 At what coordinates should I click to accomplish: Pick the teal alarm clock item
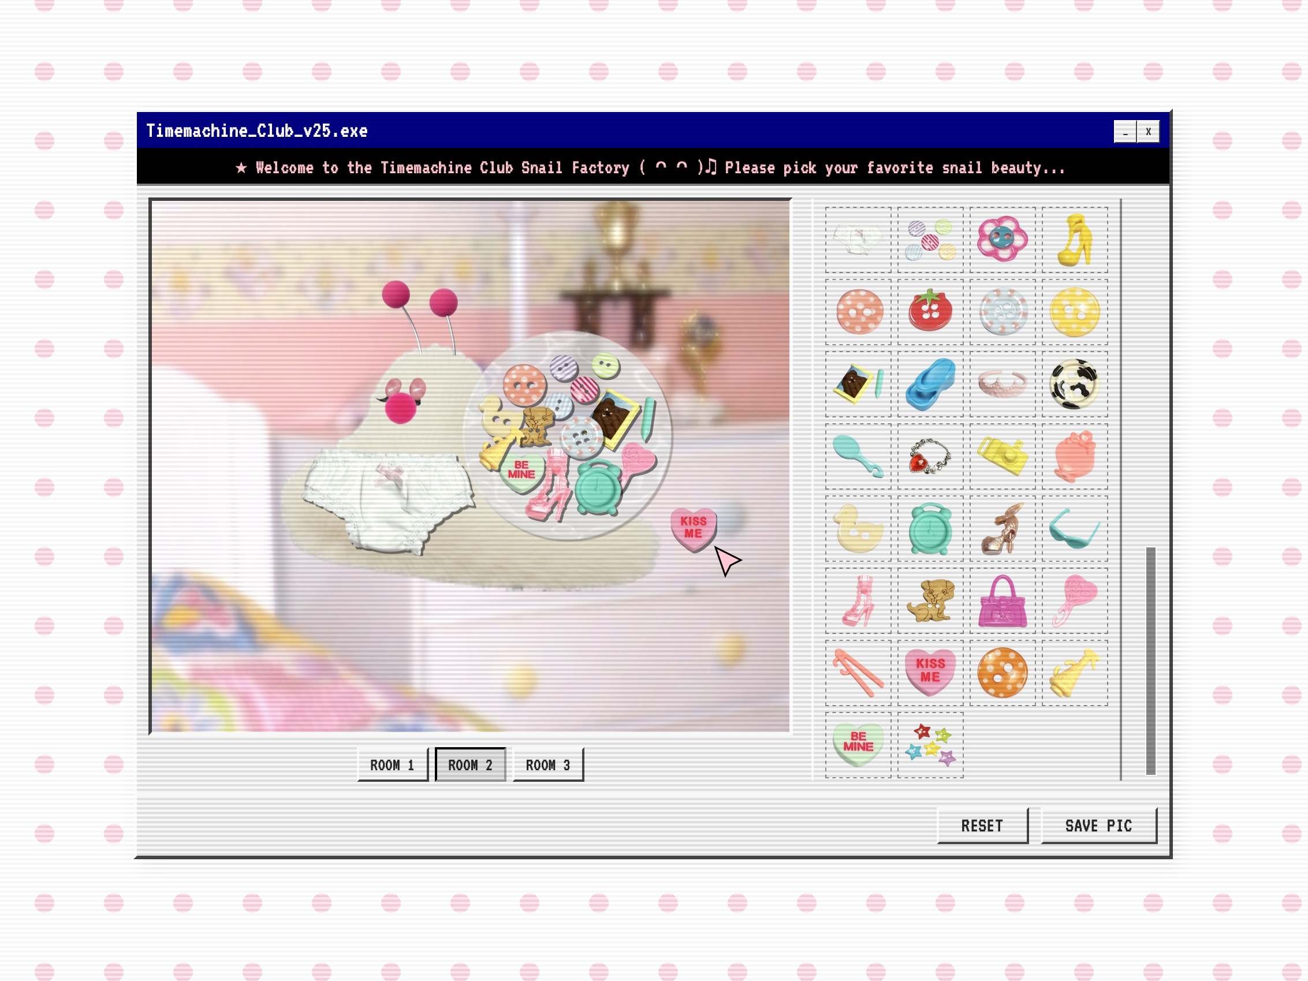(930, 528)
